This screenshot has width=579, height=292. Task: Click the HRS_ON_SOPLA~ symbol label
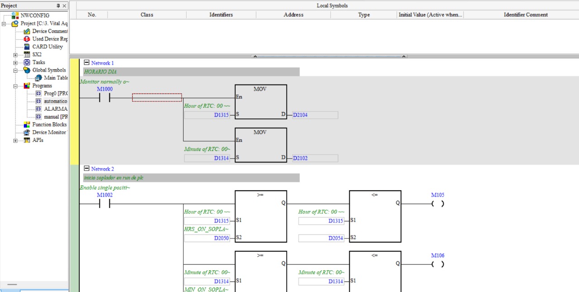pos(207,229)
